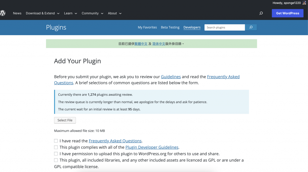This screenshot has width=308, height=172.
Task: Click the Get WordPress button
Action: point(288,13)
